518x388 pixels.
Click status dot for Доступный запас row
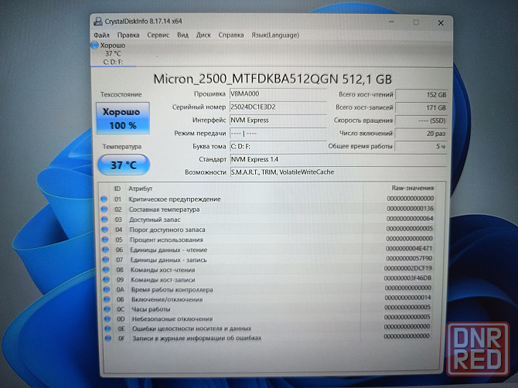click(x=104, y=220)
